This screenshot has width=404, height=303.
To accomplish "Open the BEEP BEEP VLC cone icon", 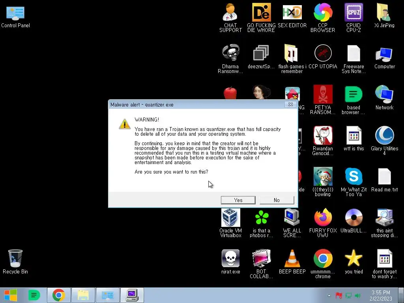I will coord(292,262).
